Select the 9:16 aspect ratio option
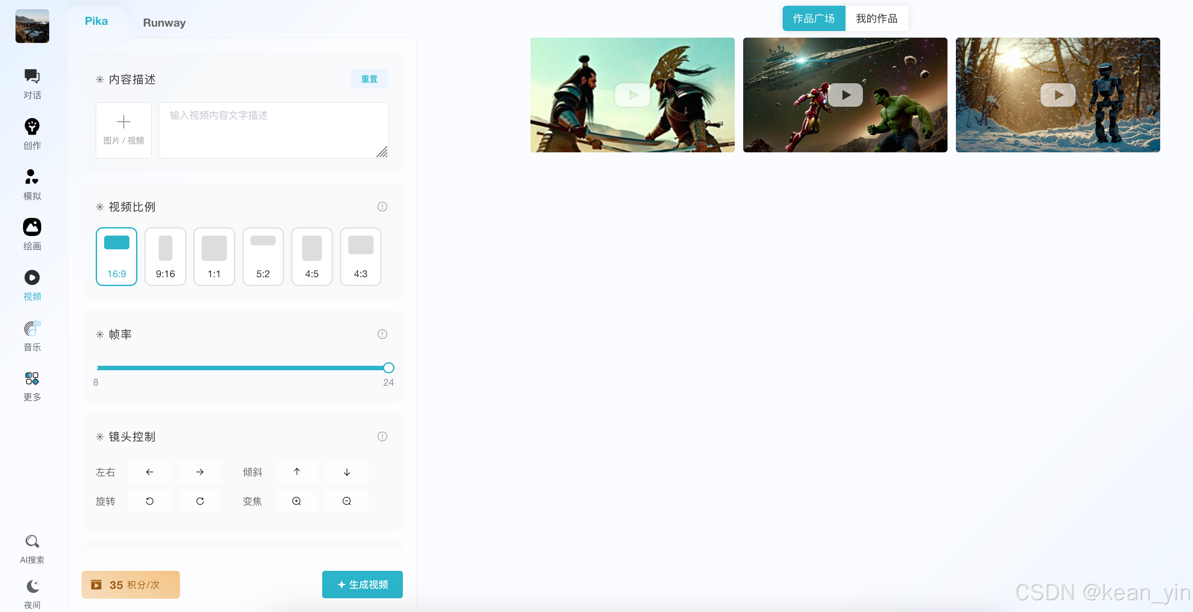 pos(165,256)
